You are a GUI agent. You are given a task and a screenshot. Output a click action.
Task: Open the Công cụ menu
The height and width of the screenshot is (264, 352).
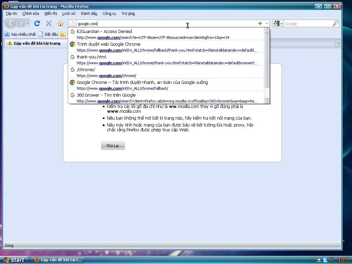tap(109, 13)
